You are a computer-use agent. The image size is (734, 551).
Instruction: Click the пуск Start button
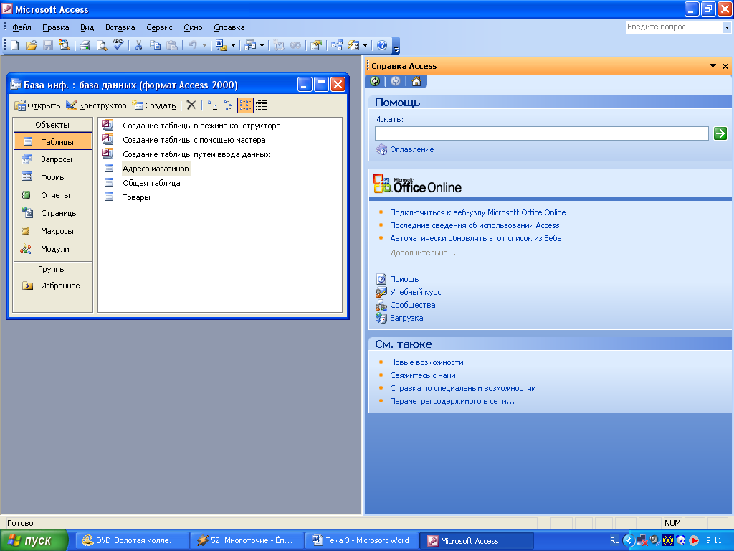pyautogui.click(x=34, y=541)
